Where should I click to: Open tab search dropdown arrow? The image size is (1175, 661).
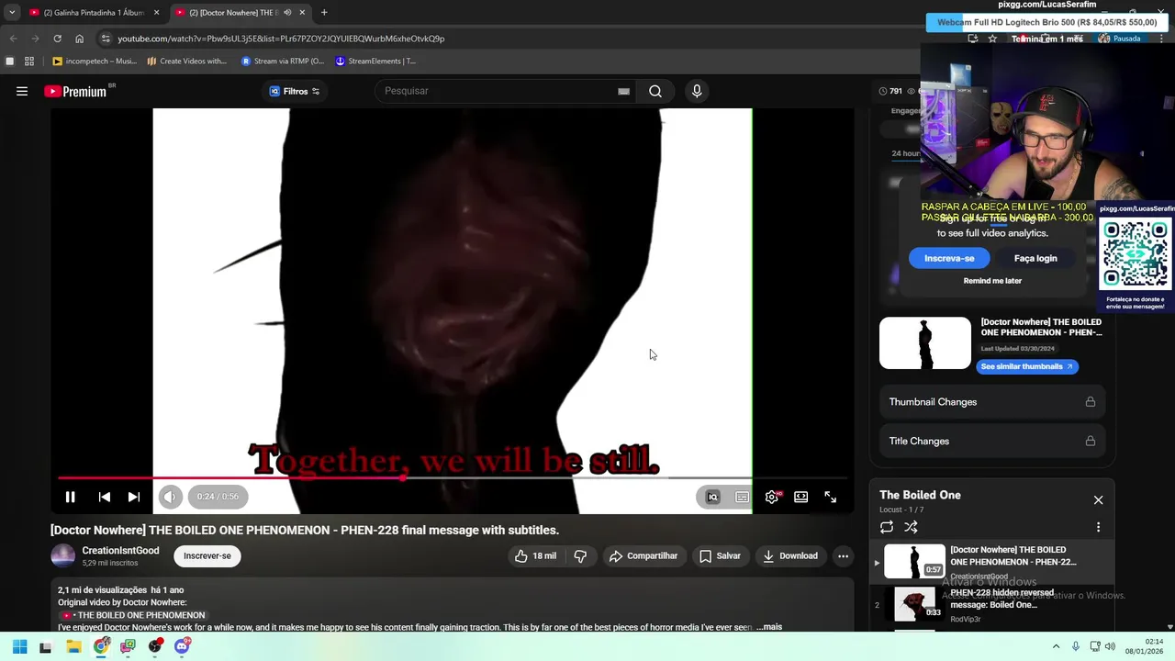pos(12,13)
